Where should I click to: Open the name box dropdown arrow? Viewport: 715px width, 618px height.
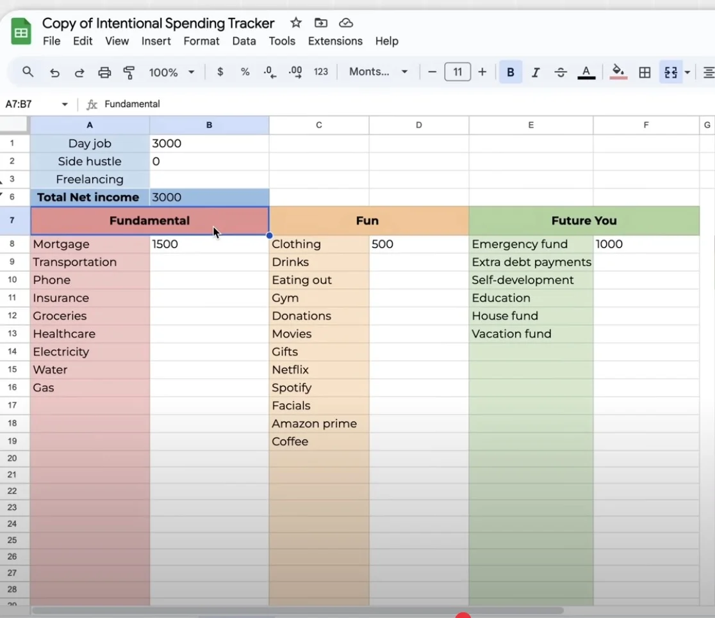point(65,104)
